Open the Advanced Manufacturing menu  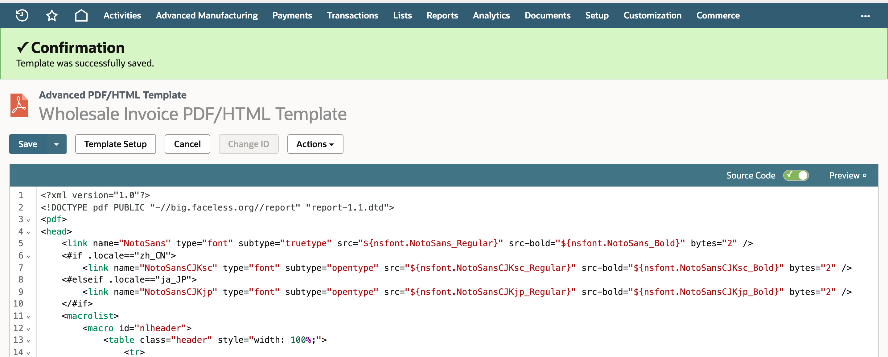click(207, 15)
